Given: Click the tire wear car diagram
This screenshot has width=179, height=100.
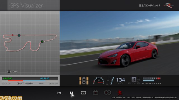Looking at the screenshot, I should click(84, 81).
